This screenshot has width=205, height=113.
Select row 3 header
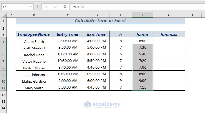tap(3, 35)
